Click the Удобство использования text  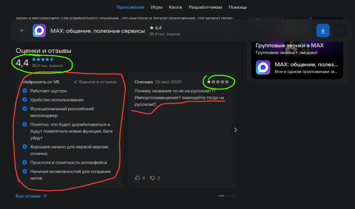[57, 100]
